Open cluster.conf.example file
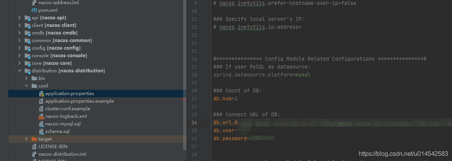Image resolution: width=452 pixels, height=161 pixels. tap(68, 109)
